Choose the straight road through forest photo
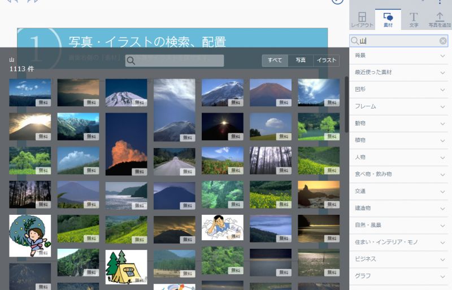The width and height of the screenshot is (452, 290). click(175, 162)
